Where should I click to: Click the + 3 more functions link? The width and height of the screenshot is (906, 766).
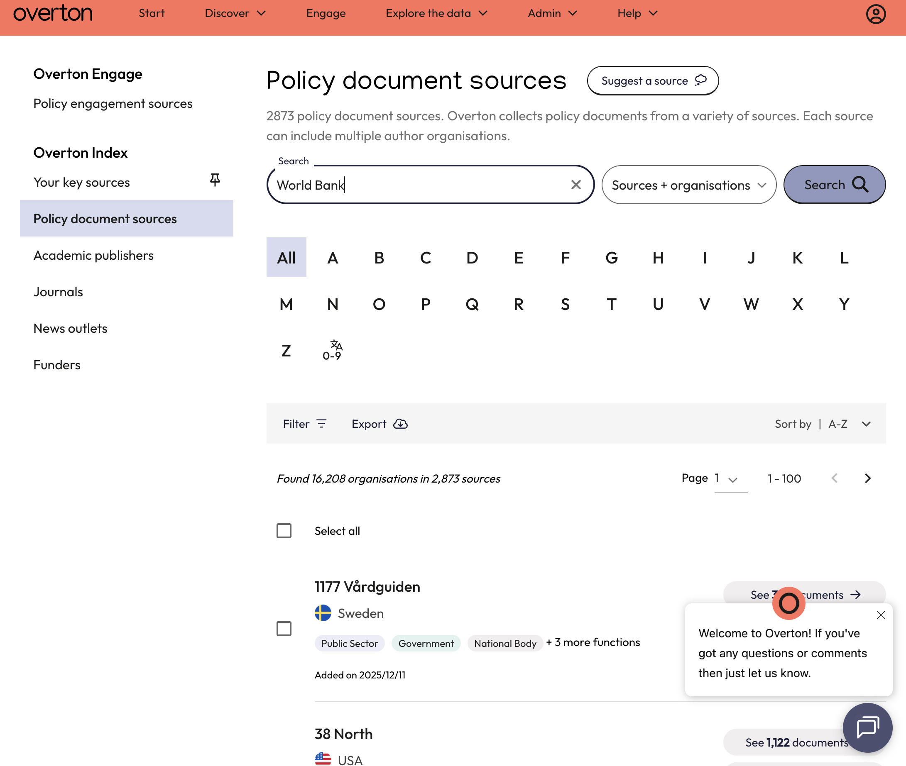pyautogui.click(x=593, y=642)
